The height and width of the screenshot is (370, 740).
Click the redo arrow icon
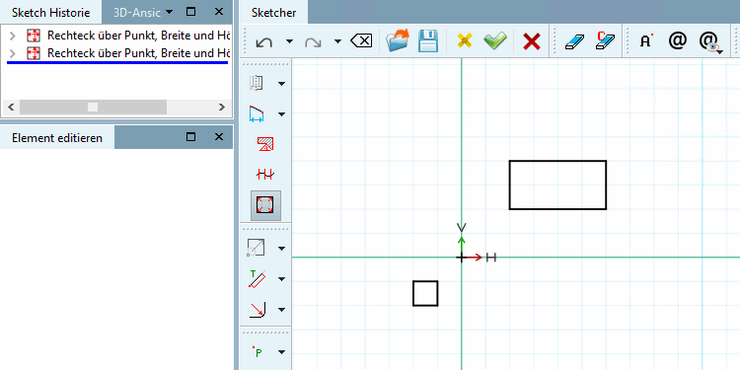[313, 42]
